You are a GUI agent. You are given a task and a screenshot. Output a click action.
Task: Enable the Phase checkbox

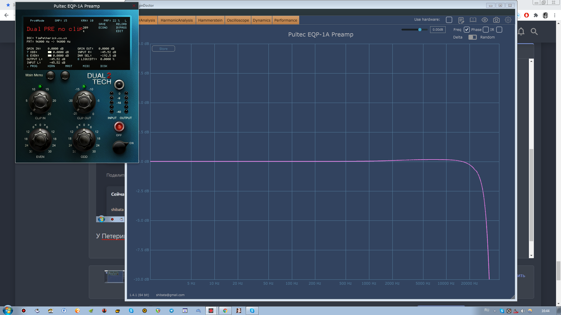pos(486,29)
